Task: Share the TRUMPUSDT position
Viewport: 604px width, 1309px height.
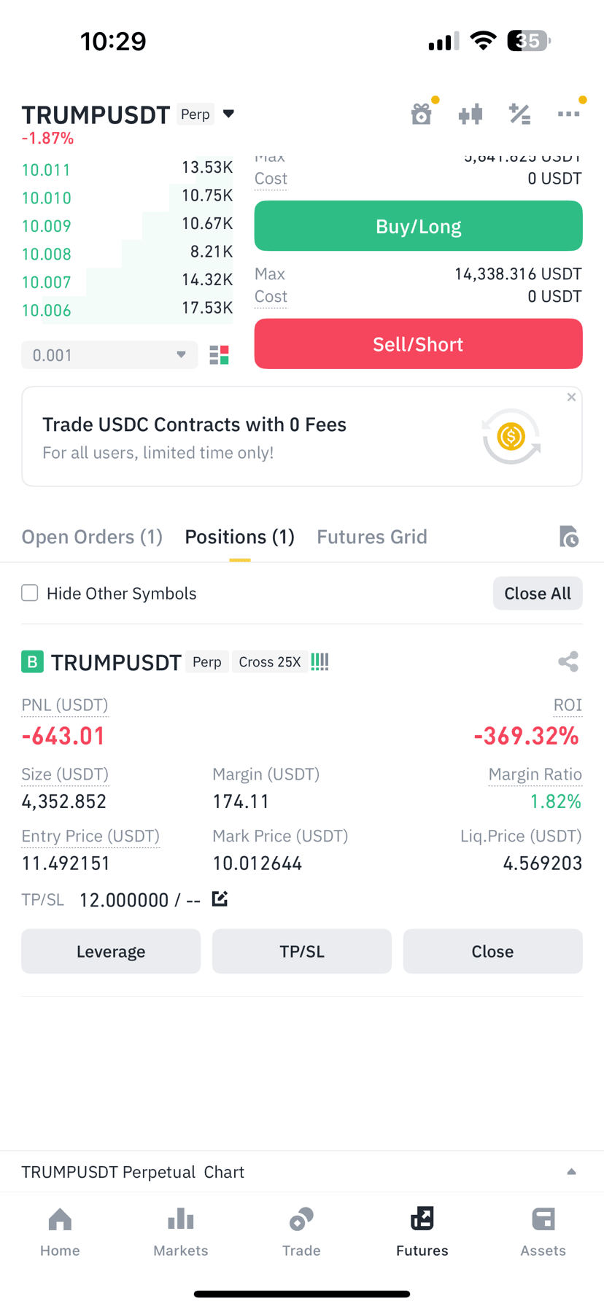Action: [568, 661]
